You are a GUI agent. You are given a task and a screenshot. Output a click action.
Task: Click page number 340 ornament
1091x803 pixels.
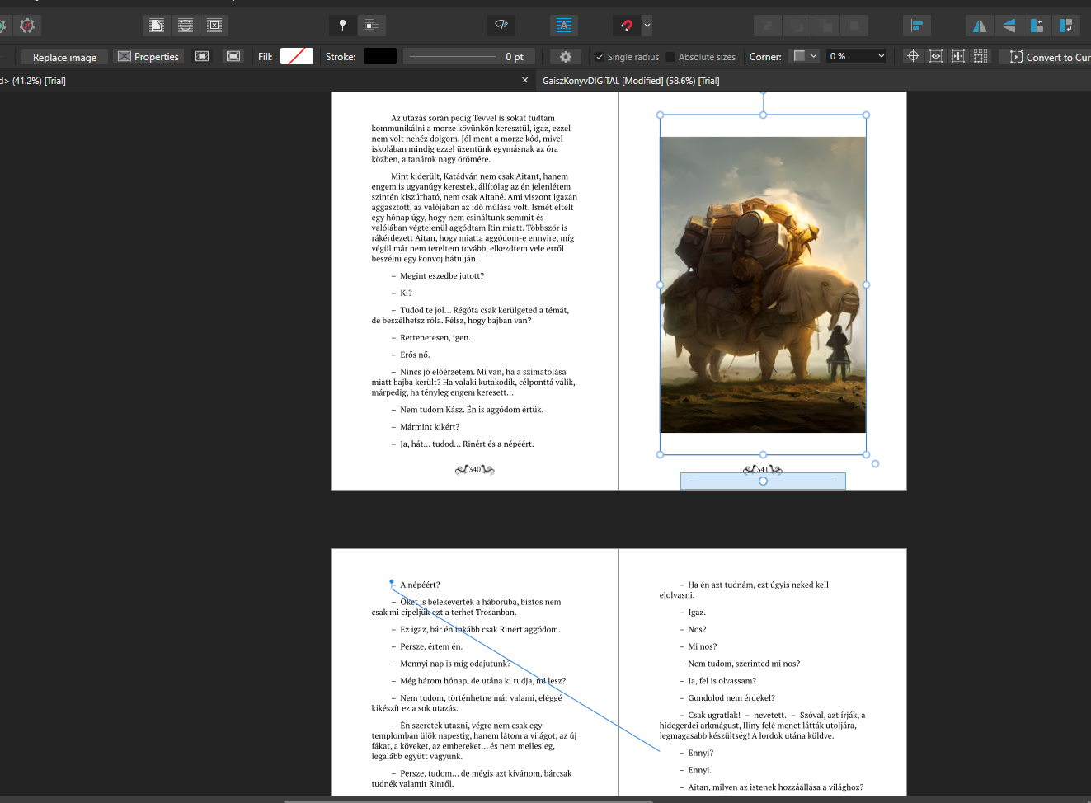click(x=474, y=470)
